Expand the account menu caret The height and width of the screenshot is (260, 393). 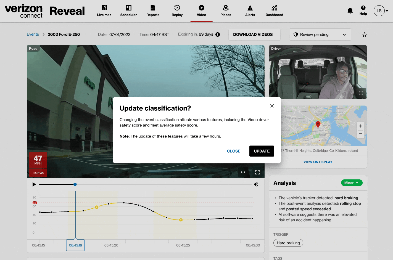click(x=387, y=11)
